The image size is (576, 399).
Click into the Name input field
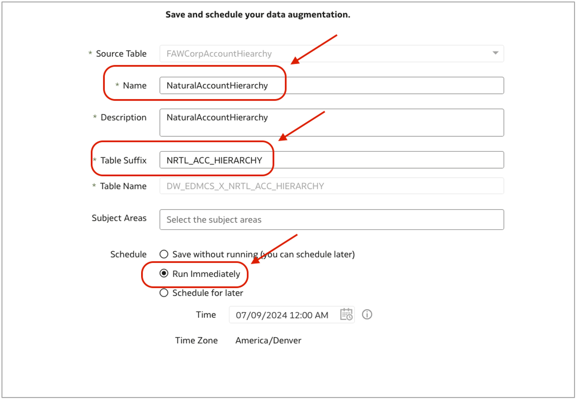point(331,85)
